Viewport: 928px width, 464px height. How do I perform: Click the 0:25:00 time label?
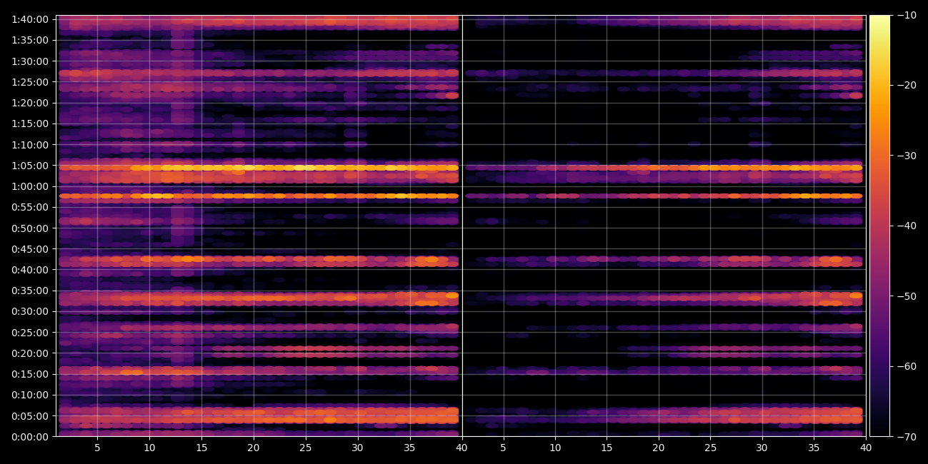(31, 333)
